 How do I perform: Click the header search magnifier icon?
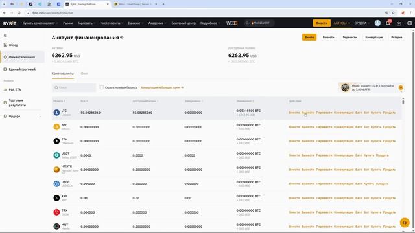pos(247,23)
